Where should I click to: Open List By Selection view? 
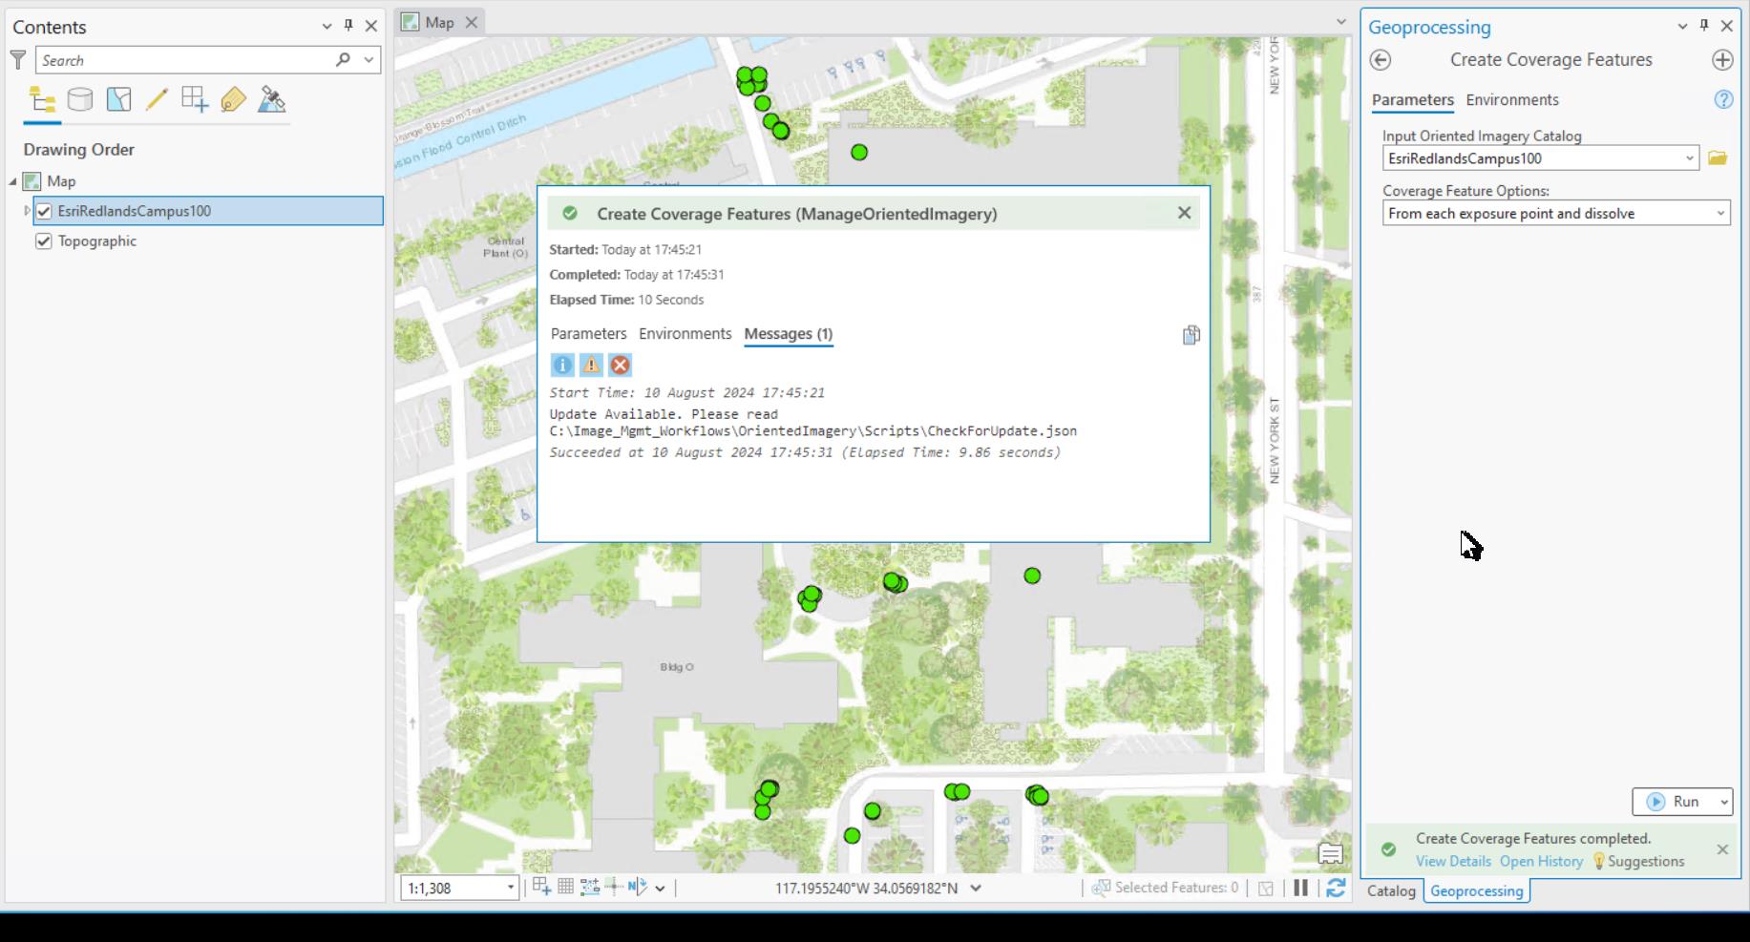click(118, 99)
